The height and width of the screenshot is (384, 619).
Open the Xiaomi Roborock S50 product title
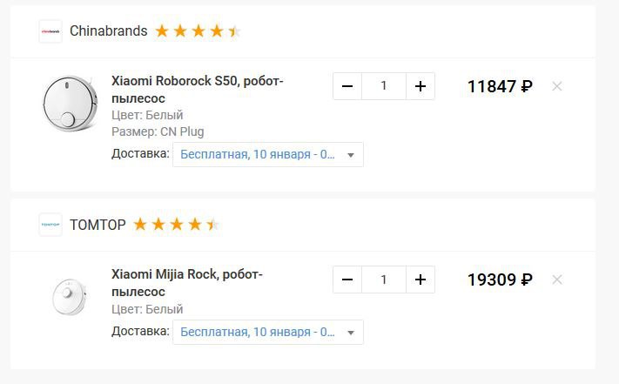[198, 90]
